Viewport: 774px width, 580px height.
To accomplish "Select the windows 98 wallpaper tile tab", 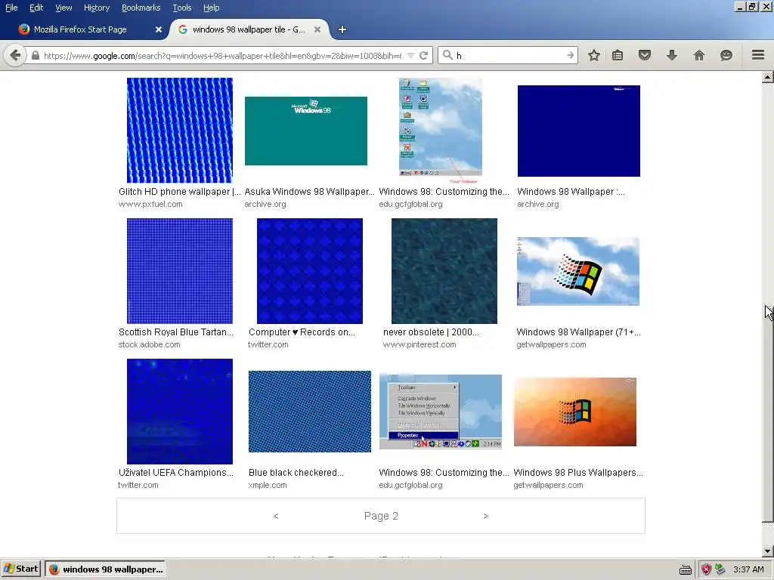I will [x=249, y=29].
